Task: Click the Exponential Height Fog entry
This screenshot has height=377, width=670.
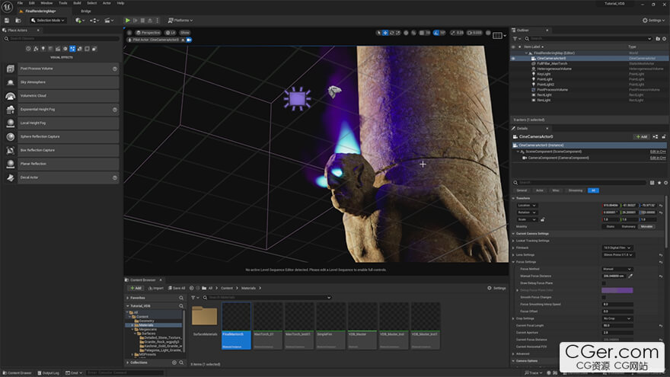Action: (61, 110)
